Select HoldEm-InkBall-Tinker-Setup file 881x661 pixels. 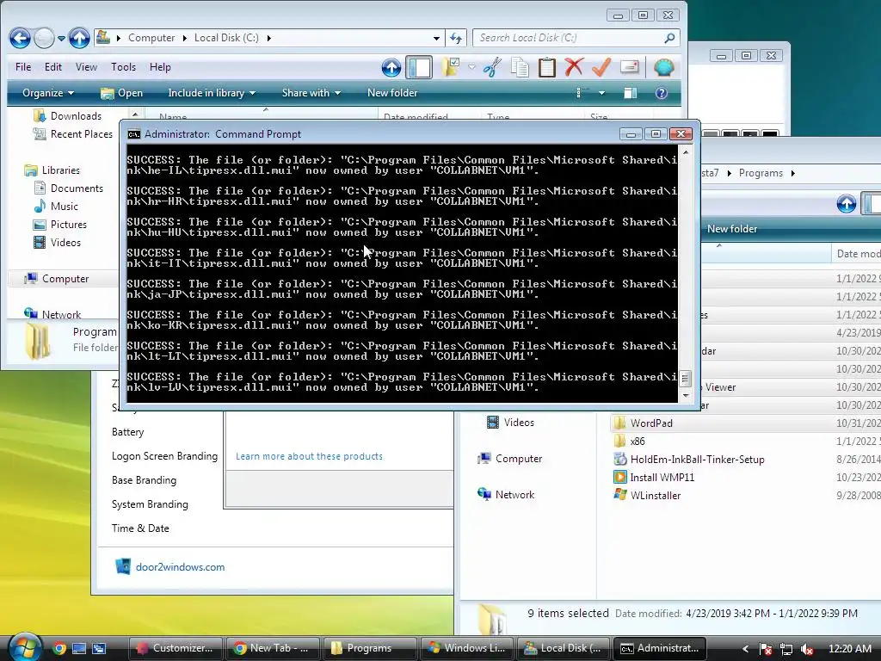tap(689, 460)
